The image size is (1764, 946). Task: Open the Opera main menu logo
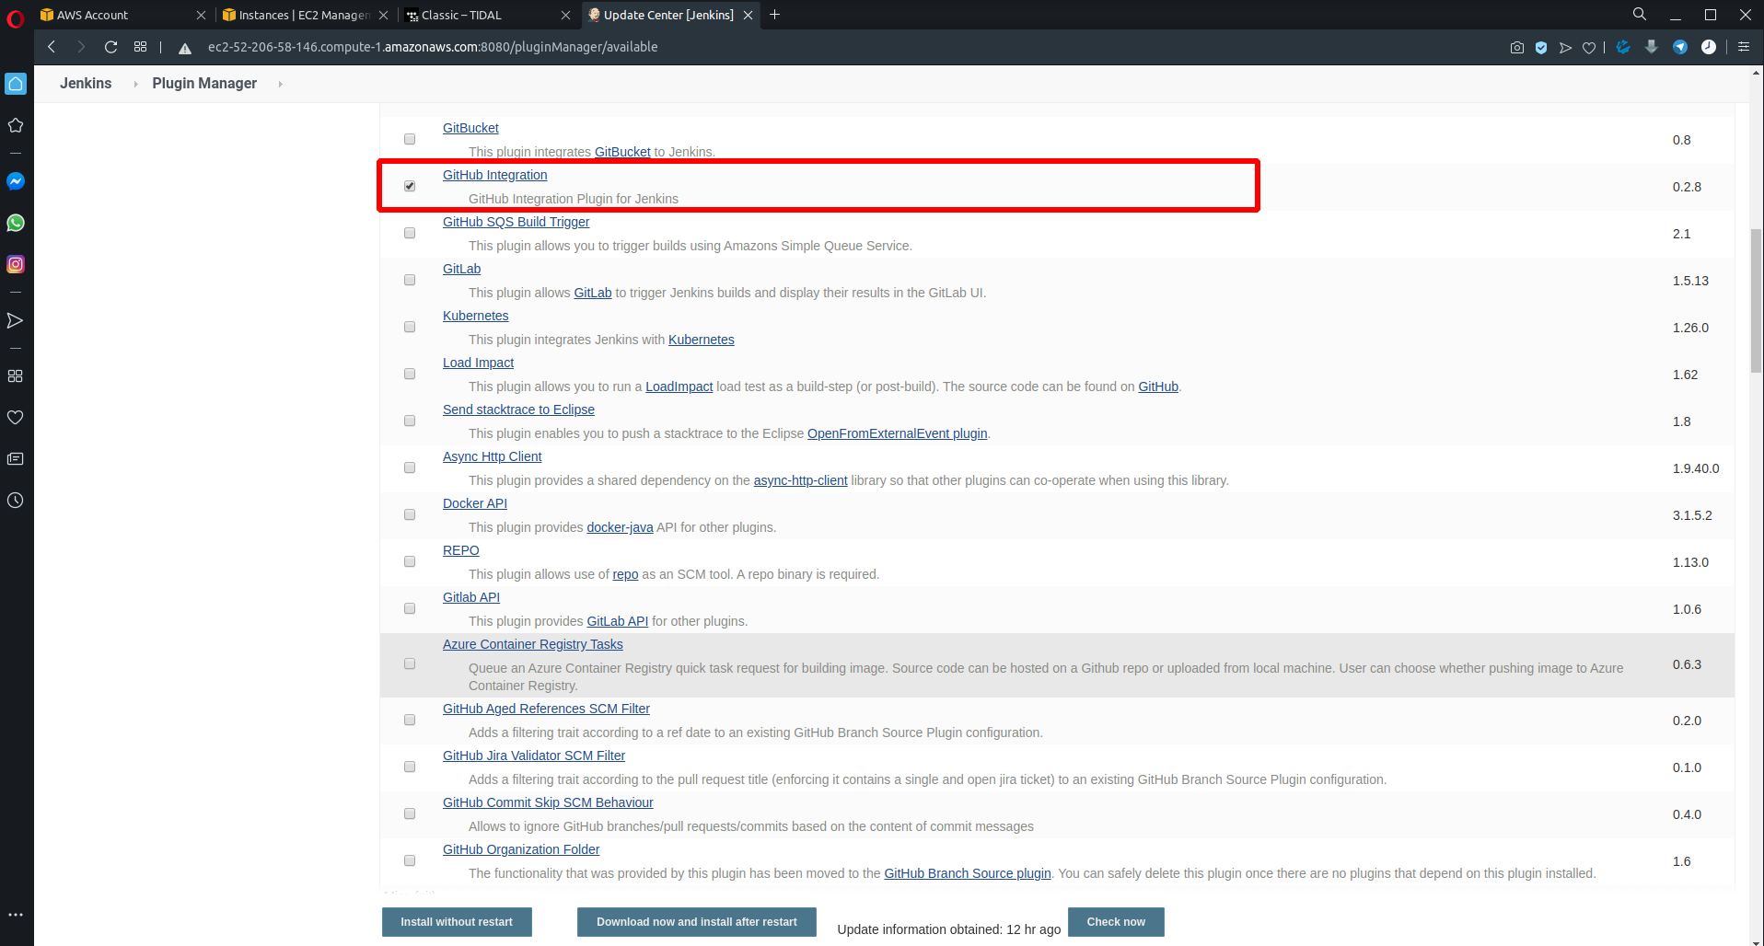pos(15,17)
